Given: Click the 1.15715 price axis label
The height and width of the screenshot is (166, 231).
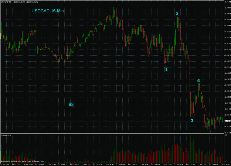Looking at the screenshot, I should (x=228, y=85).
